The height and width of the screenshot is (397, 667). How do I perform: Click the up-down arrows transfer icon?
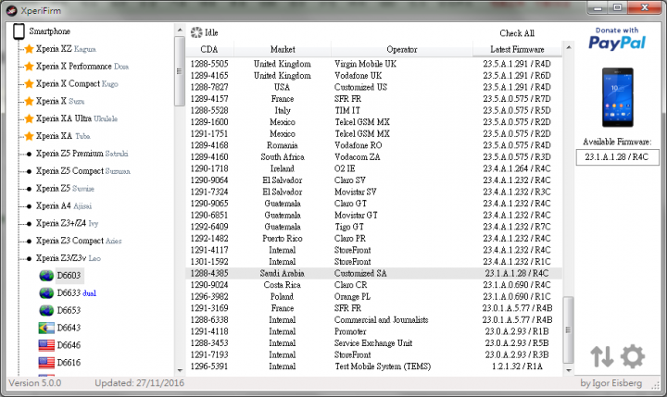[x=601, y=356]
